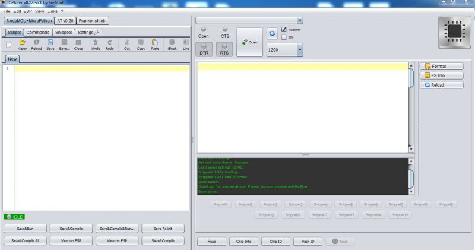
Task: Open the ESP menu
Action: point(27,11)
